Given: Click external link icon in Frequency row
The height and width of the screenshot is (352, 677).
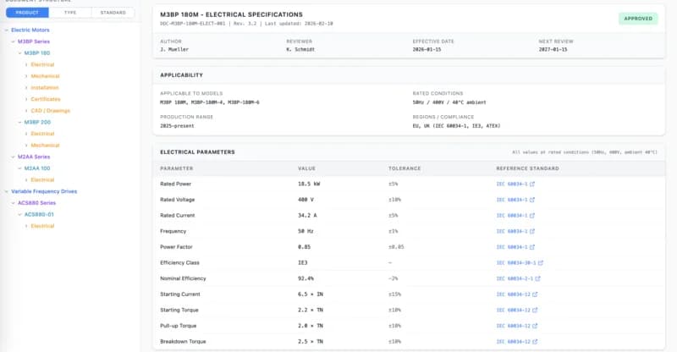Looking at the screenshot, I should tap(533, 231).
